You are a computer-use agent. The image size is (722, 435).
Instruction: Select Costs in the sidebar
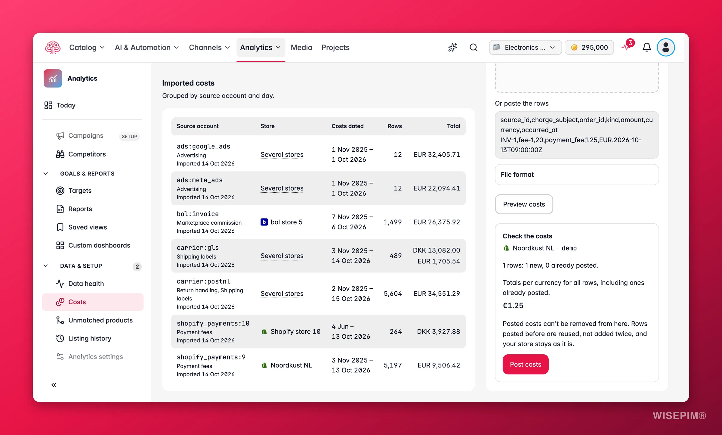click(93, 302)
